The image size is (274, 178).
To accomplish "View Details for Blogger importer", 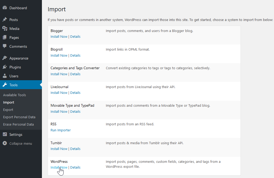I will pos(75,36).
